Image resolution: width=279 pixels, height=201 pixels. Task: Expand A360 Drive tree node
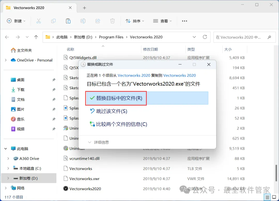pos(8,158)
